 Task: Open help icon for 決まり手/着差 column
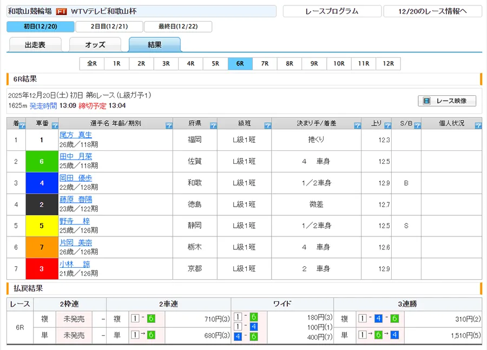(357, 126)
